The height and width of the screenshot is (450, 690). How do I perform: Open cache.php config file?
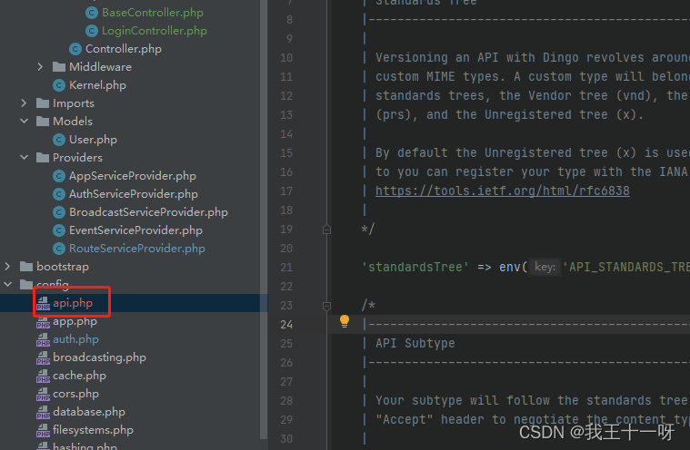pos(79,376)
